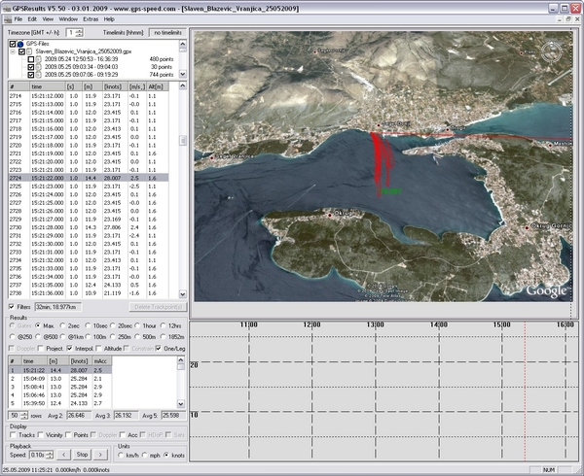The image size is (584, 476).
Task: Select the 2sec results radio button
Action: (62, 325)
